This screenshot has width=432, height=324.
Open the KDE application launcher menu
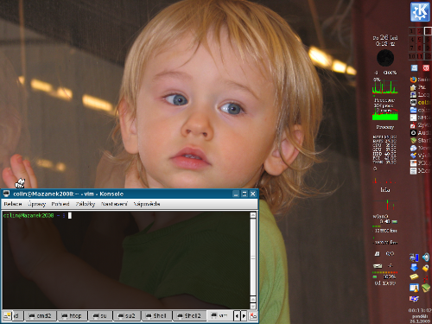(x=420, y=12)
